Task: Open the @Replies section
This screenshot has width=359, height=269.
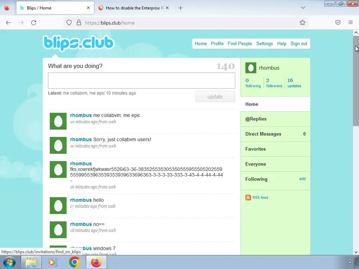Action: (276, 119)
